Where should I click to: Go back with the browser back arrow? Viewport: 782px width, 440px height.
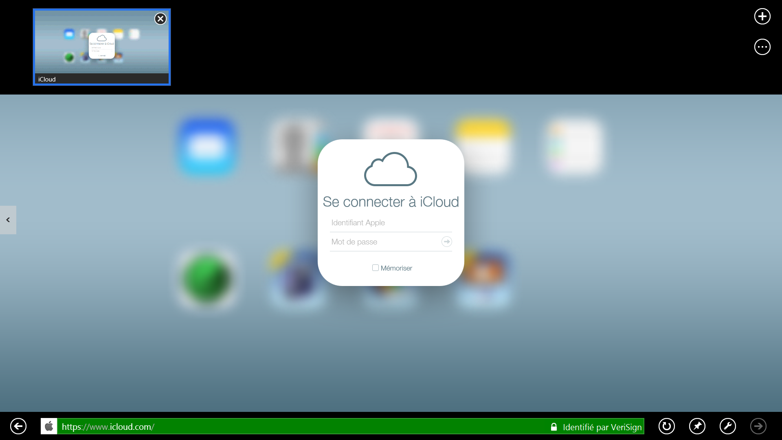(18, 426)
